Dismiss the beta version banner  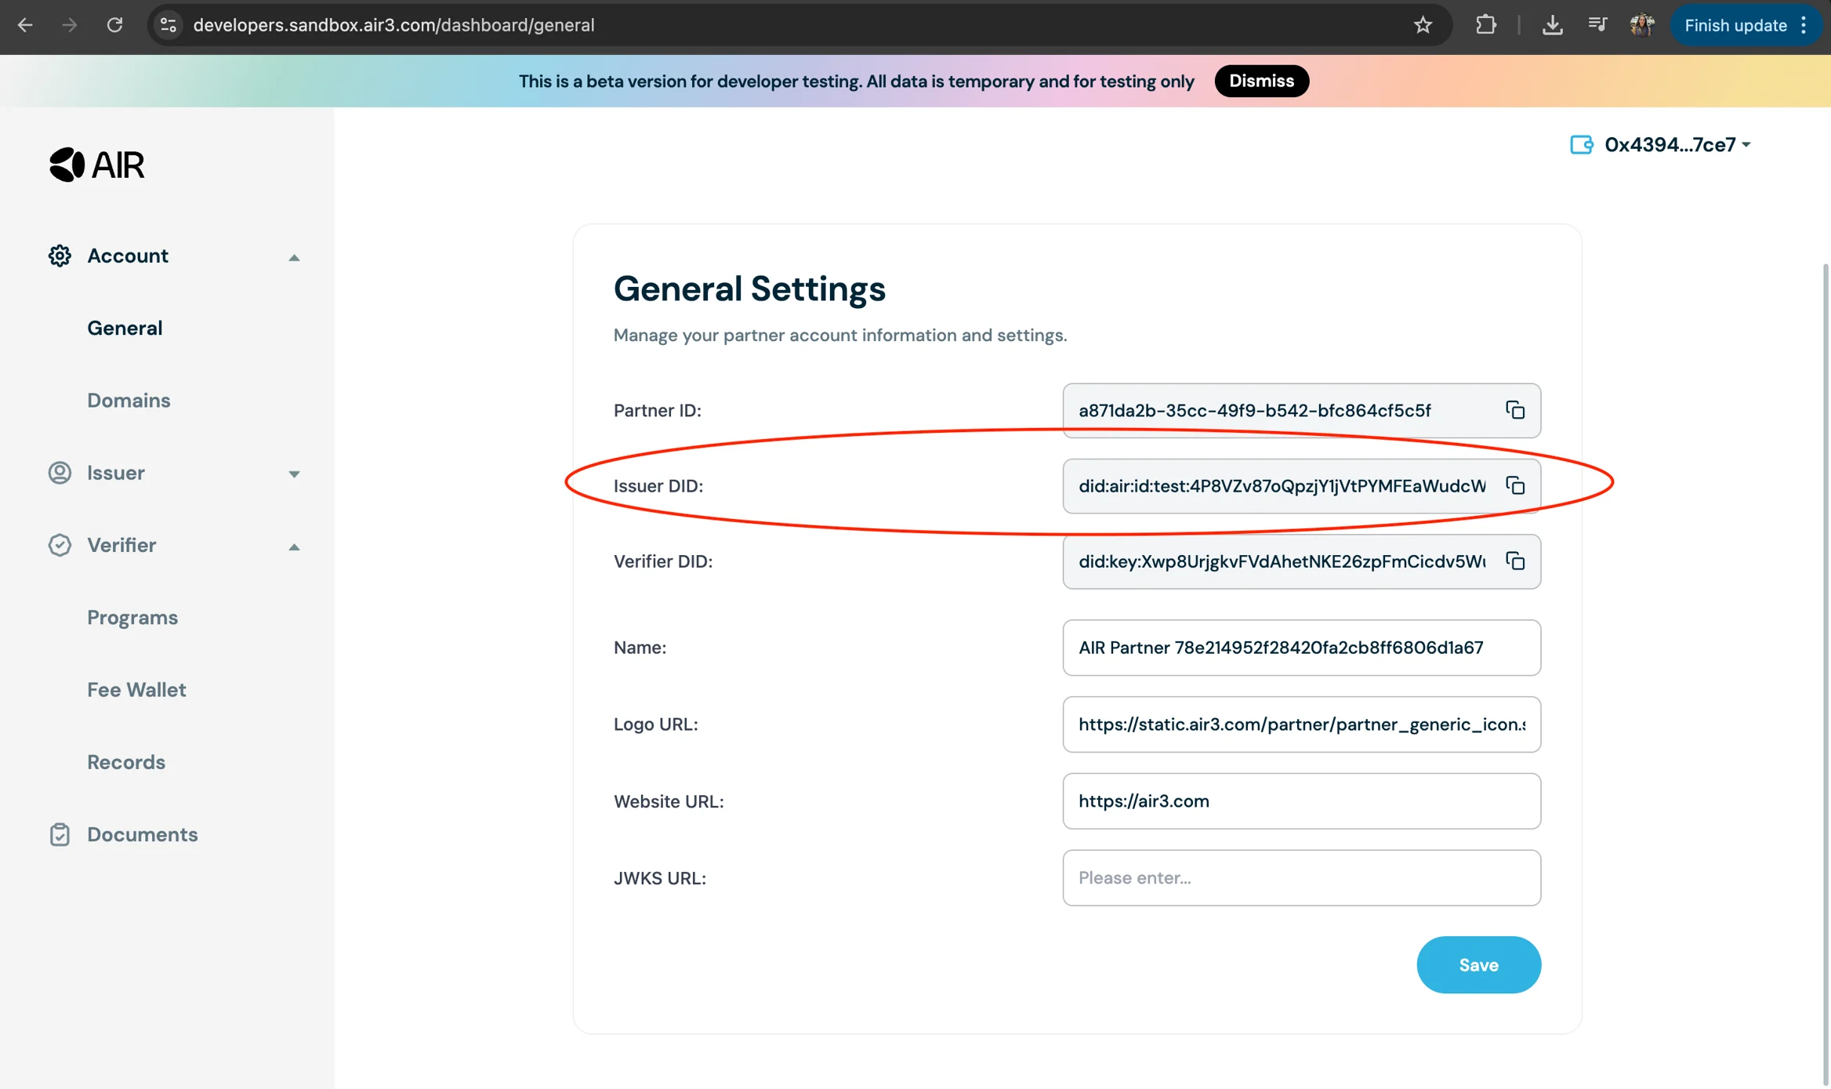[x=1260, y=81]
